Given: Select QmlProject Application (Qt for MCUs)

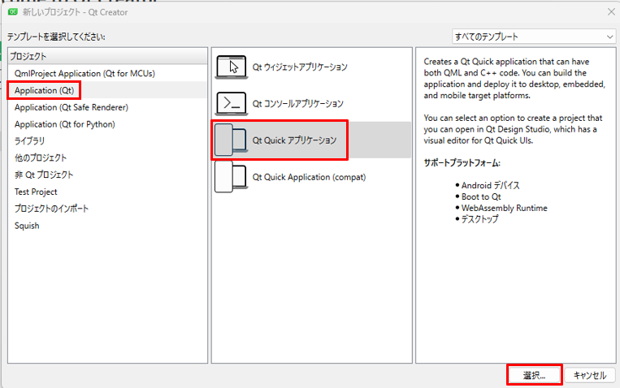Looking at the screenshot, I should click(x=85, y=73).
